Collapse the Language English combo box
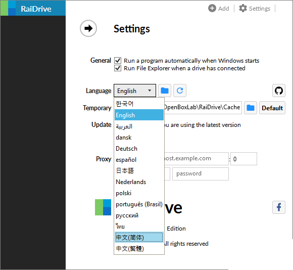Image resolution: width=293 pixels, height=270 pixels. (x=135, y=91)
